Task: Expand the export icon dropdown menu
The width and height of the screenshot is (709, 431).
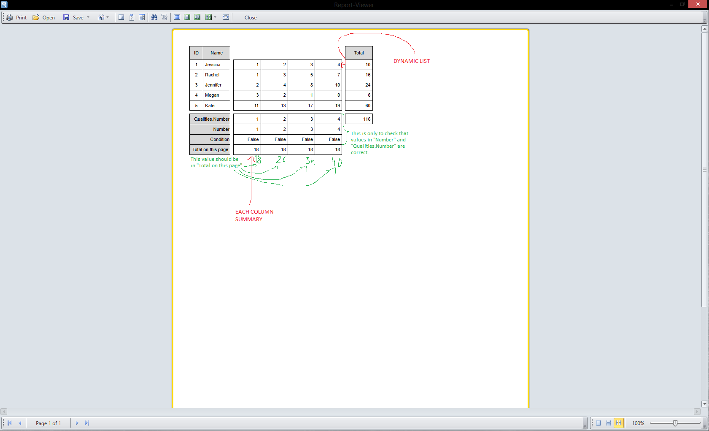Action: [x=107, y=17]
